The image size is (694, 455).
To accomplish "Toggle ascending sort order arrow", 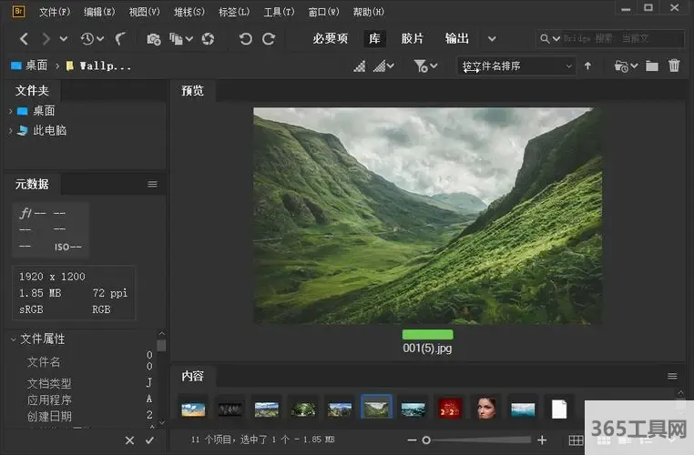I will [588, 66].
